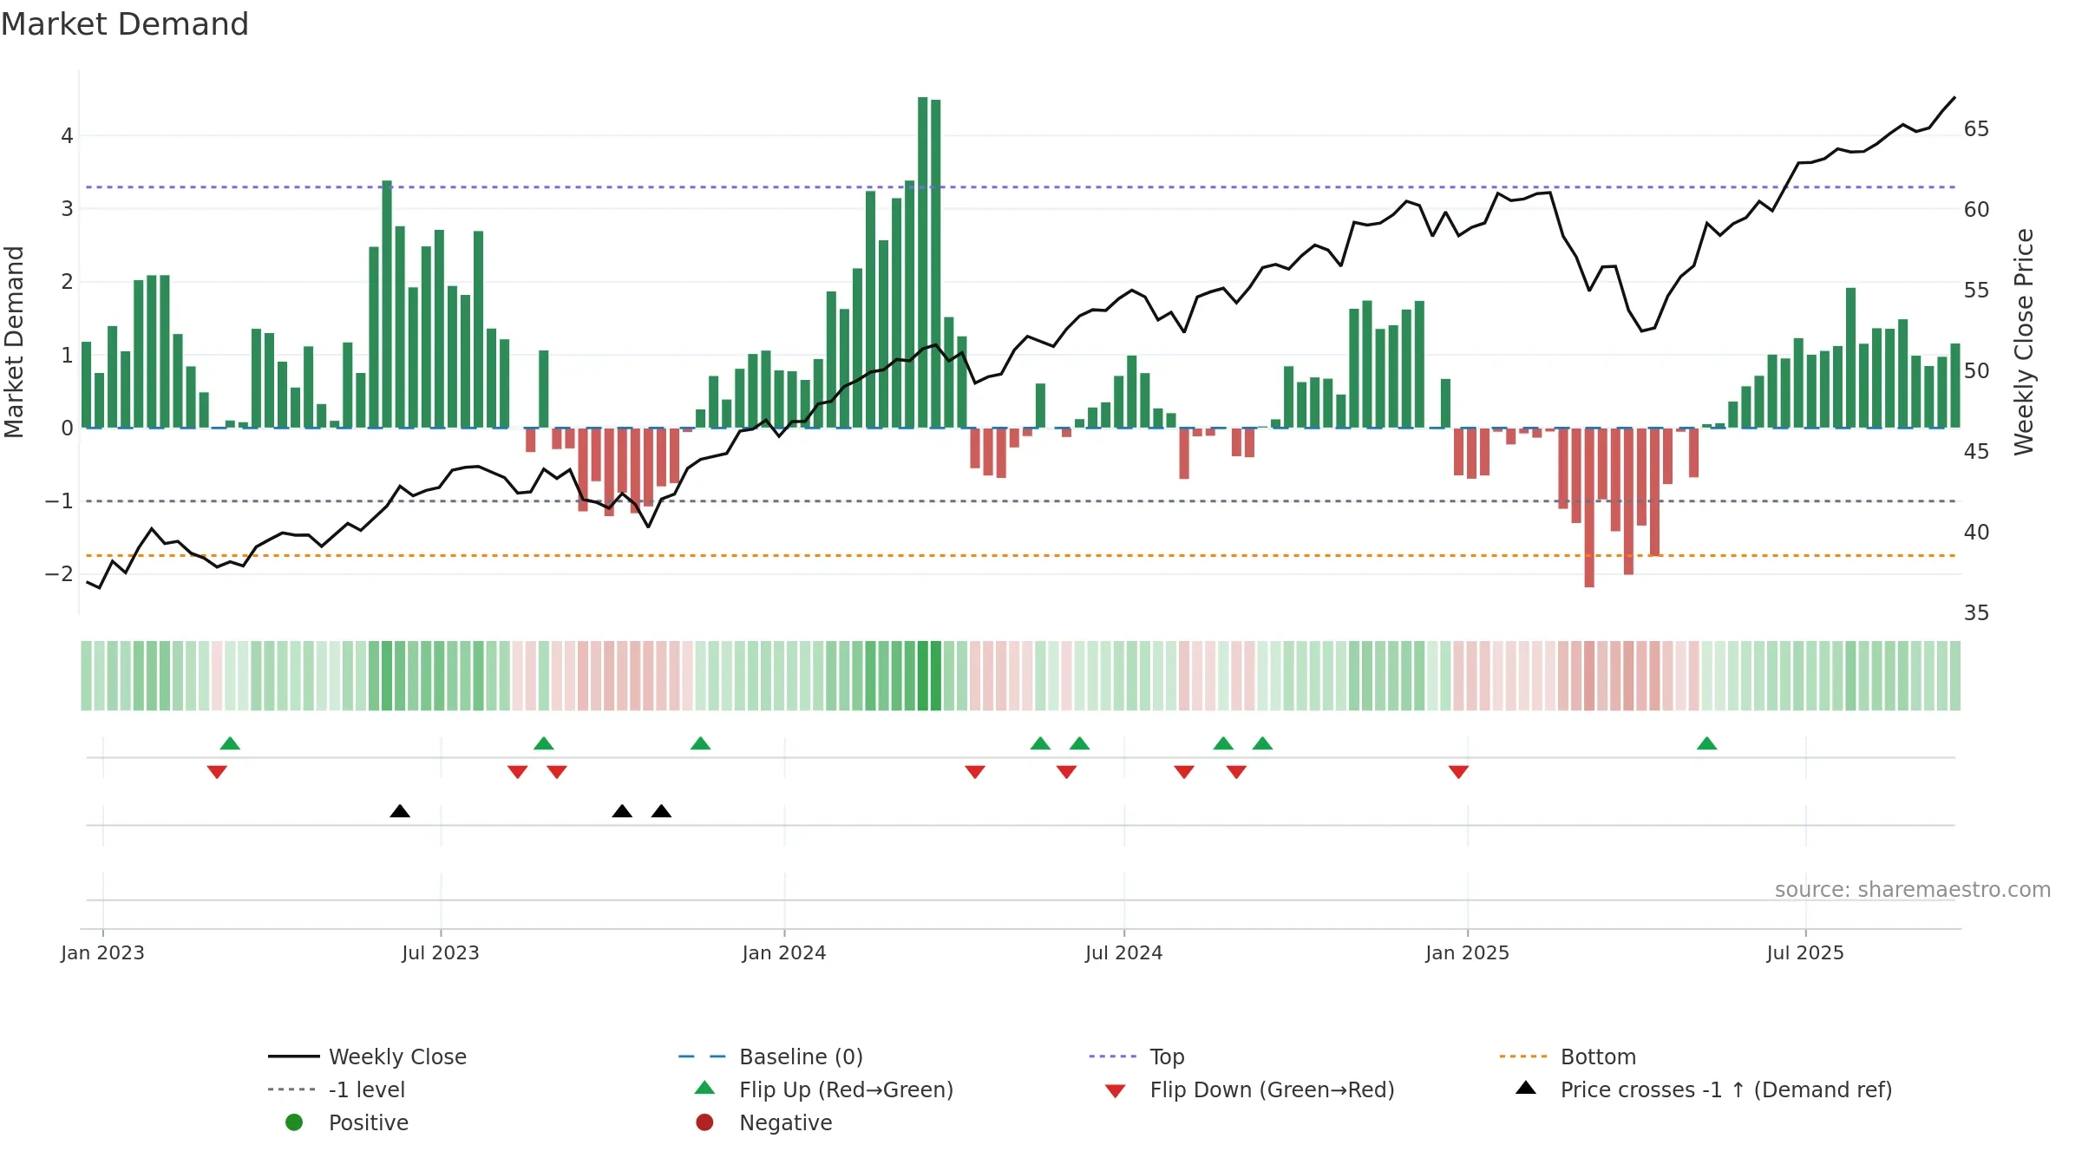
Task: Click the 65 price tick label
Action: (1976, 129)
